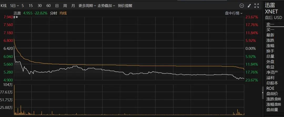Switch to the 日 daily period
The width and height of the screenshot is (284, 117).
[57, 6]
